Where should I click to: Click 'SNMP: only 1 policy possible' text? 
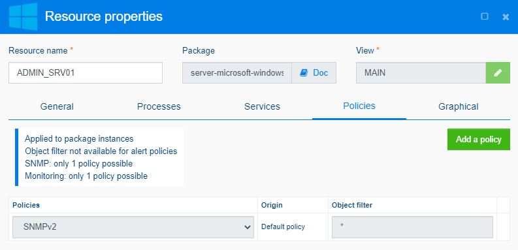pos(78,163)
